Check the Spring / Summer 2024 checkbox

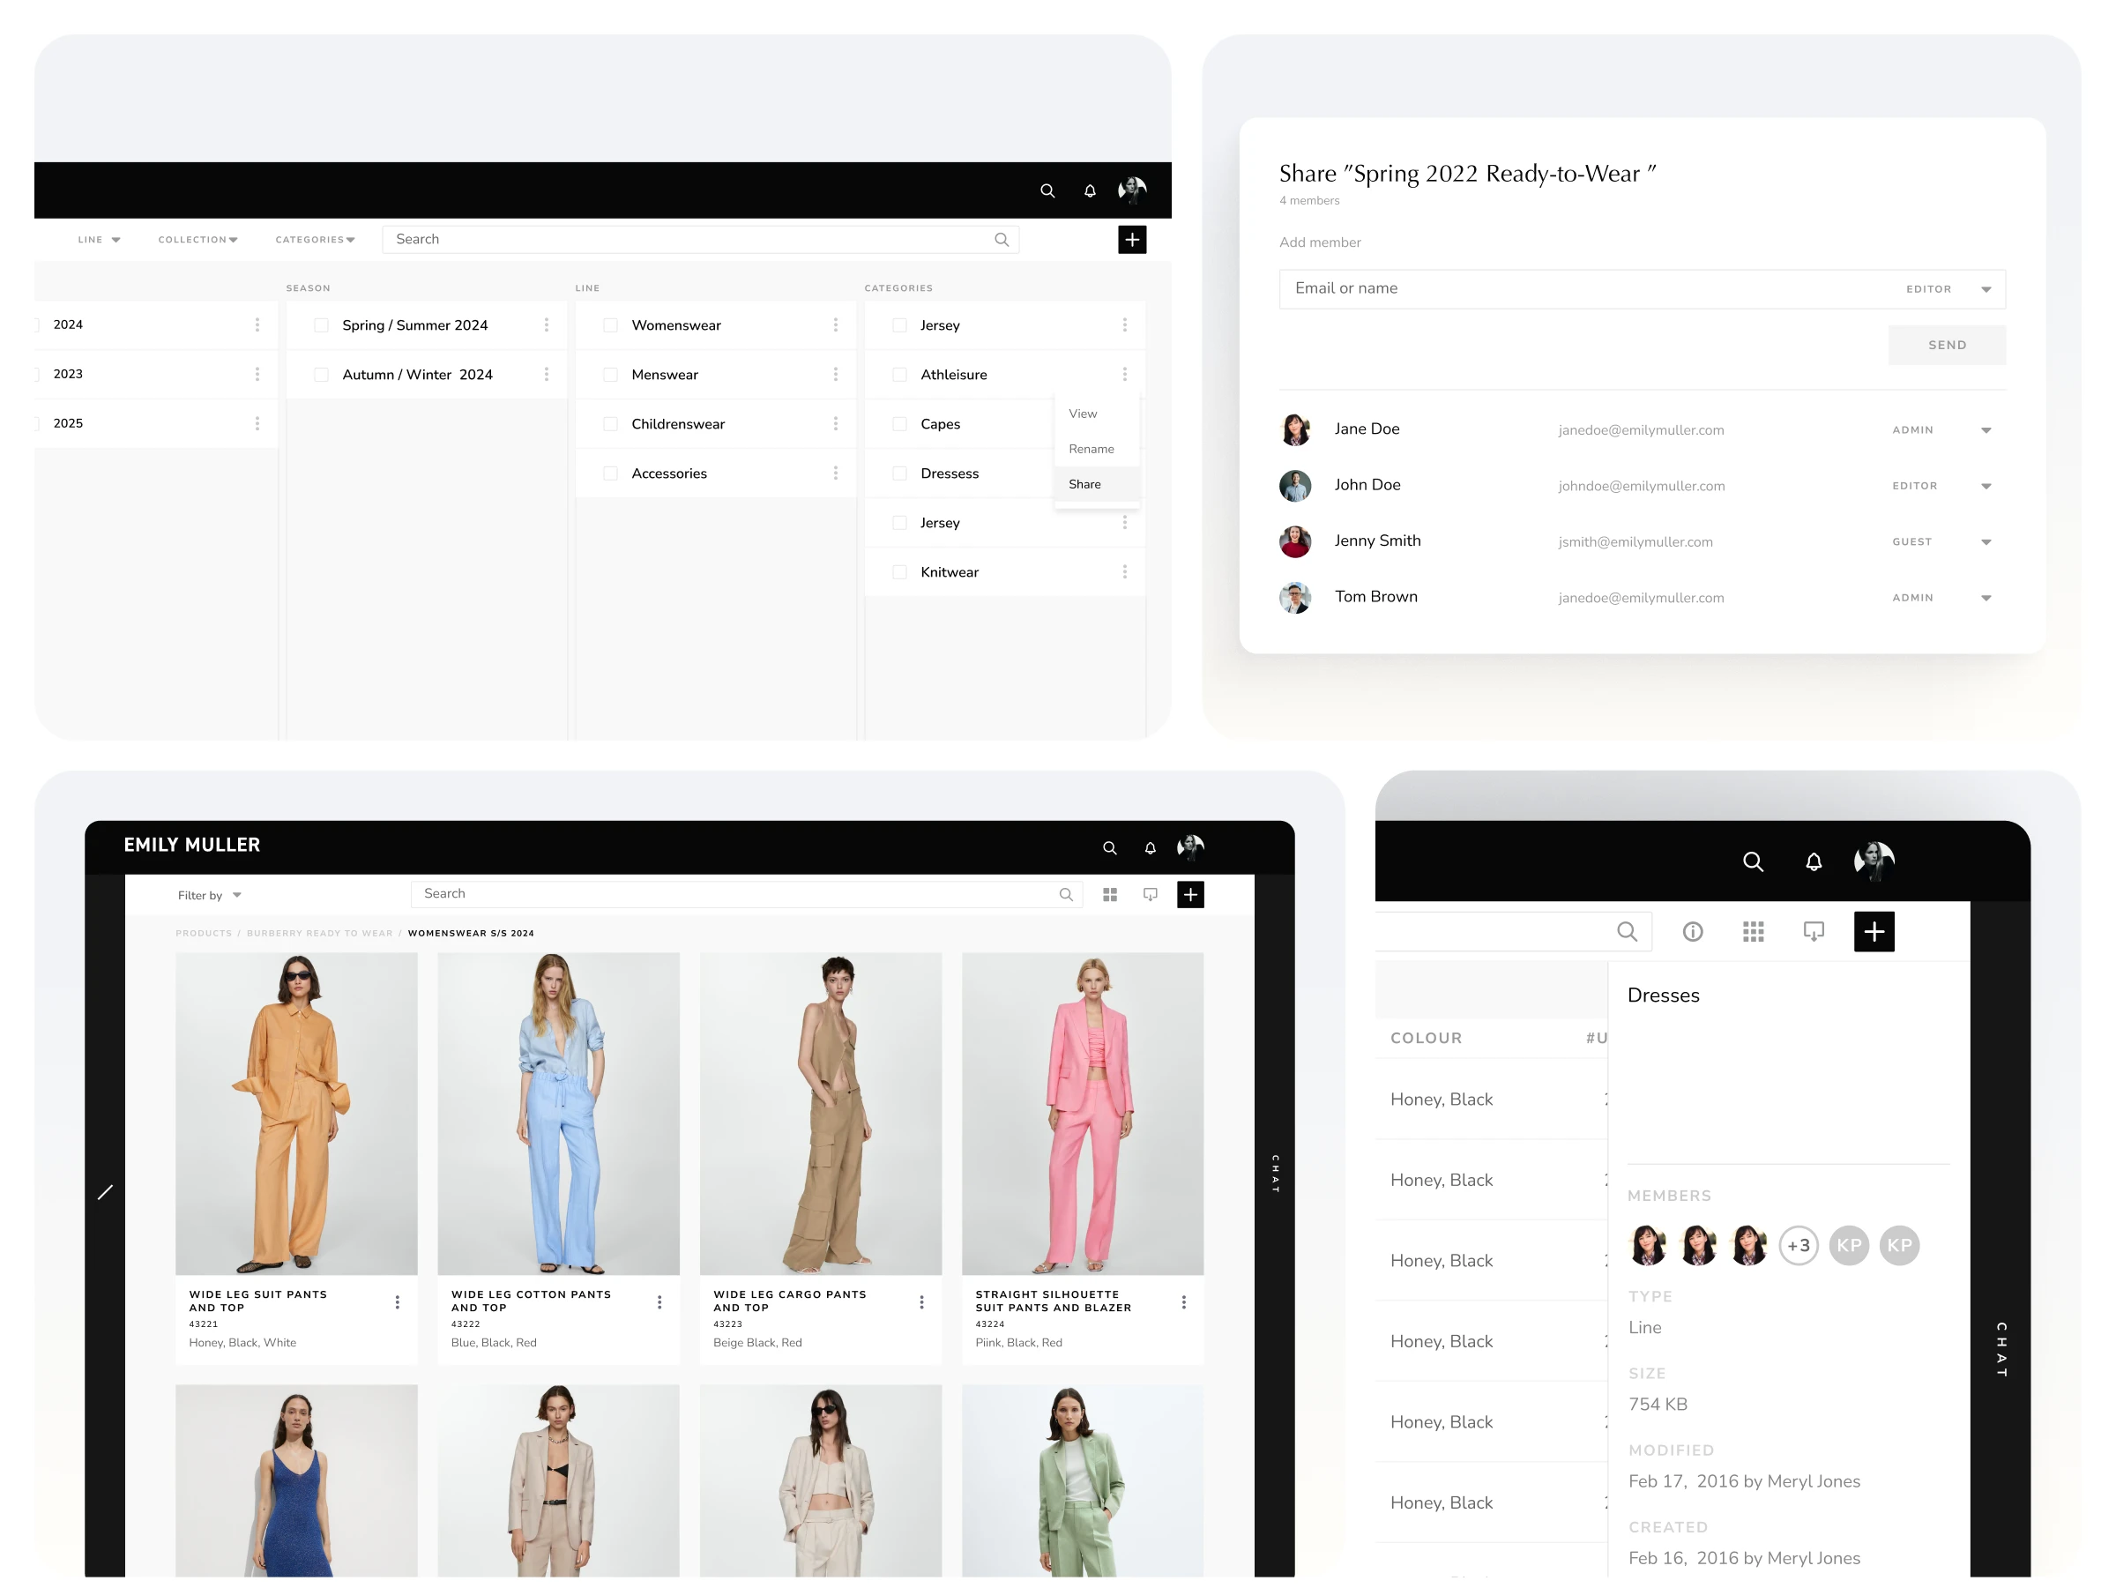tap(322, 325)
